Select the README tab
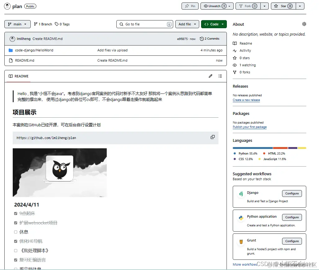 19,76
